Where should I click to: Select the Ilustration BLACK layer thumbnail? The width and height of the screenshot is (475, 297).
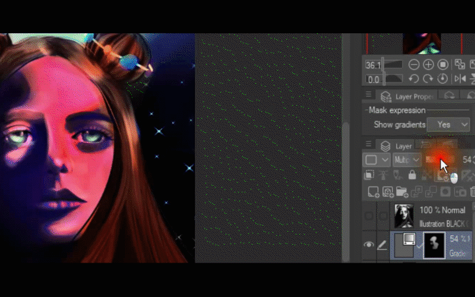tap(404, 216)
